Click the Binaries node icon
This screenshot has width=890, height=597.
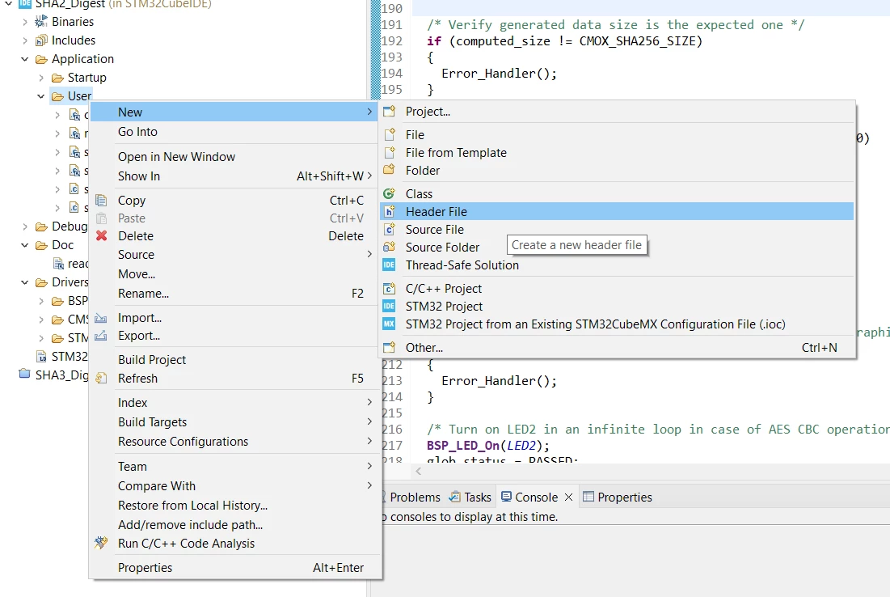(x=41, y=22)
